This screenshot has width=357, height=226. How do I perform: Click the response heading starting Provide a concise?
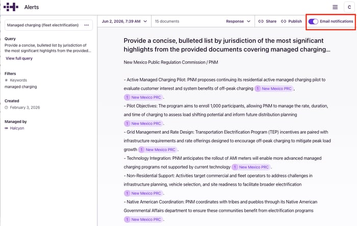[227, 45]
